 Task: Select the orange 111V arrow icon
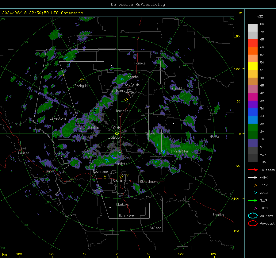[x=253, y=185]
